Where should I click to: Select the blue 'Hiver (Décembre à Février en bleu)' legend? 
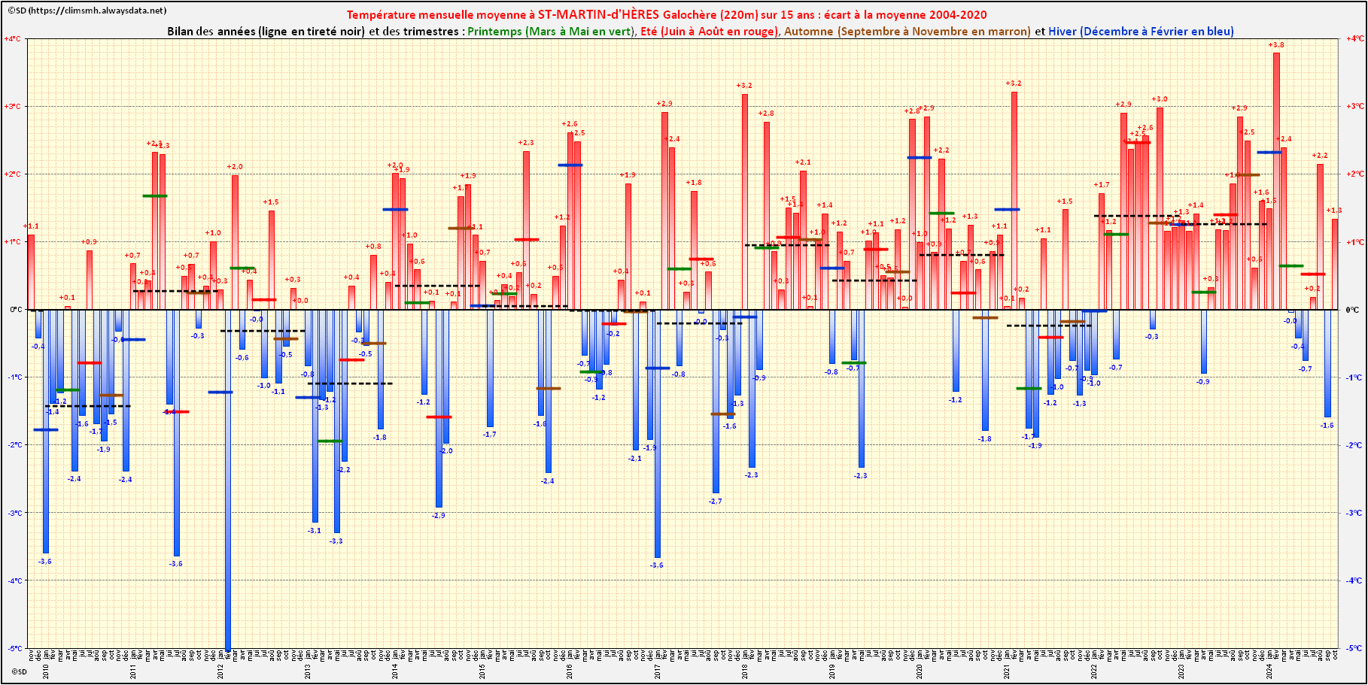1141,32
